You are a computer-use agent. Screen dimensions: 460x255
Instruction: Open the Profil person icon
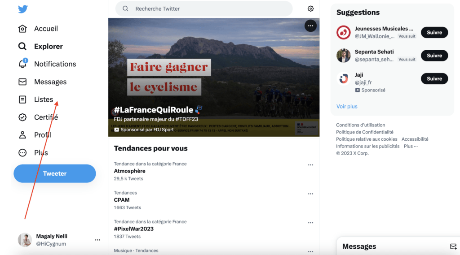tap(22, 135)
